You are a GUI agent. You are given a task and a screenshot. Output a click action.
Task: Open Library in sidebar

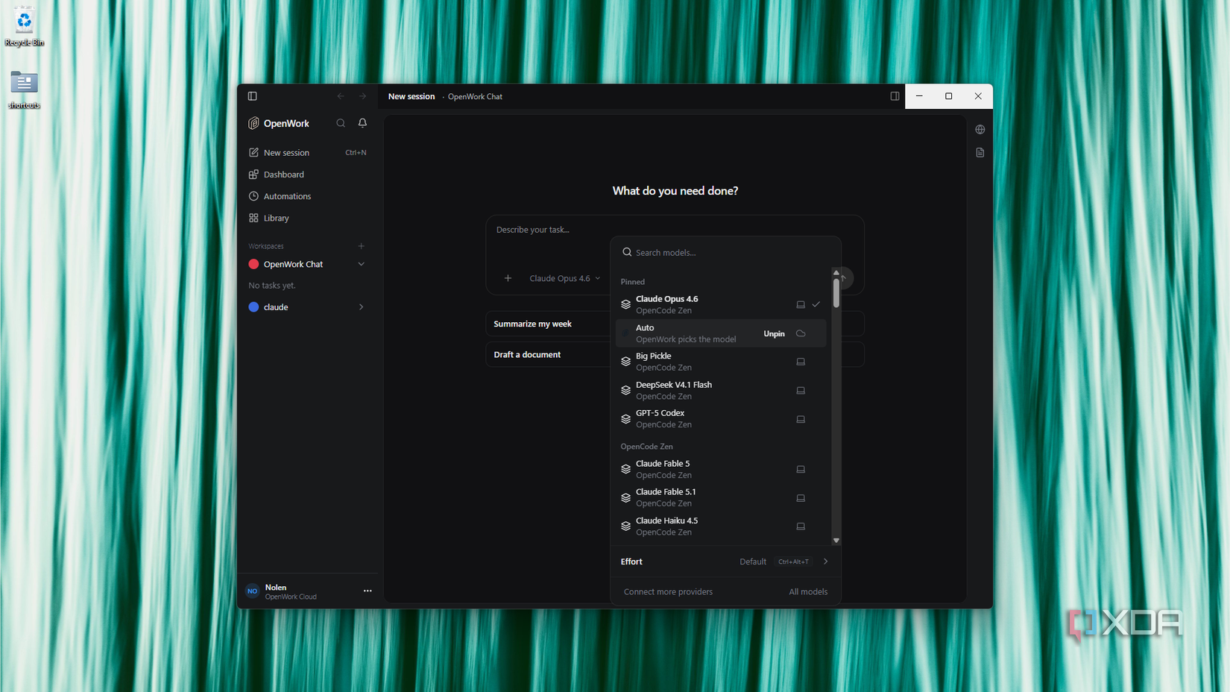[307, 218]
